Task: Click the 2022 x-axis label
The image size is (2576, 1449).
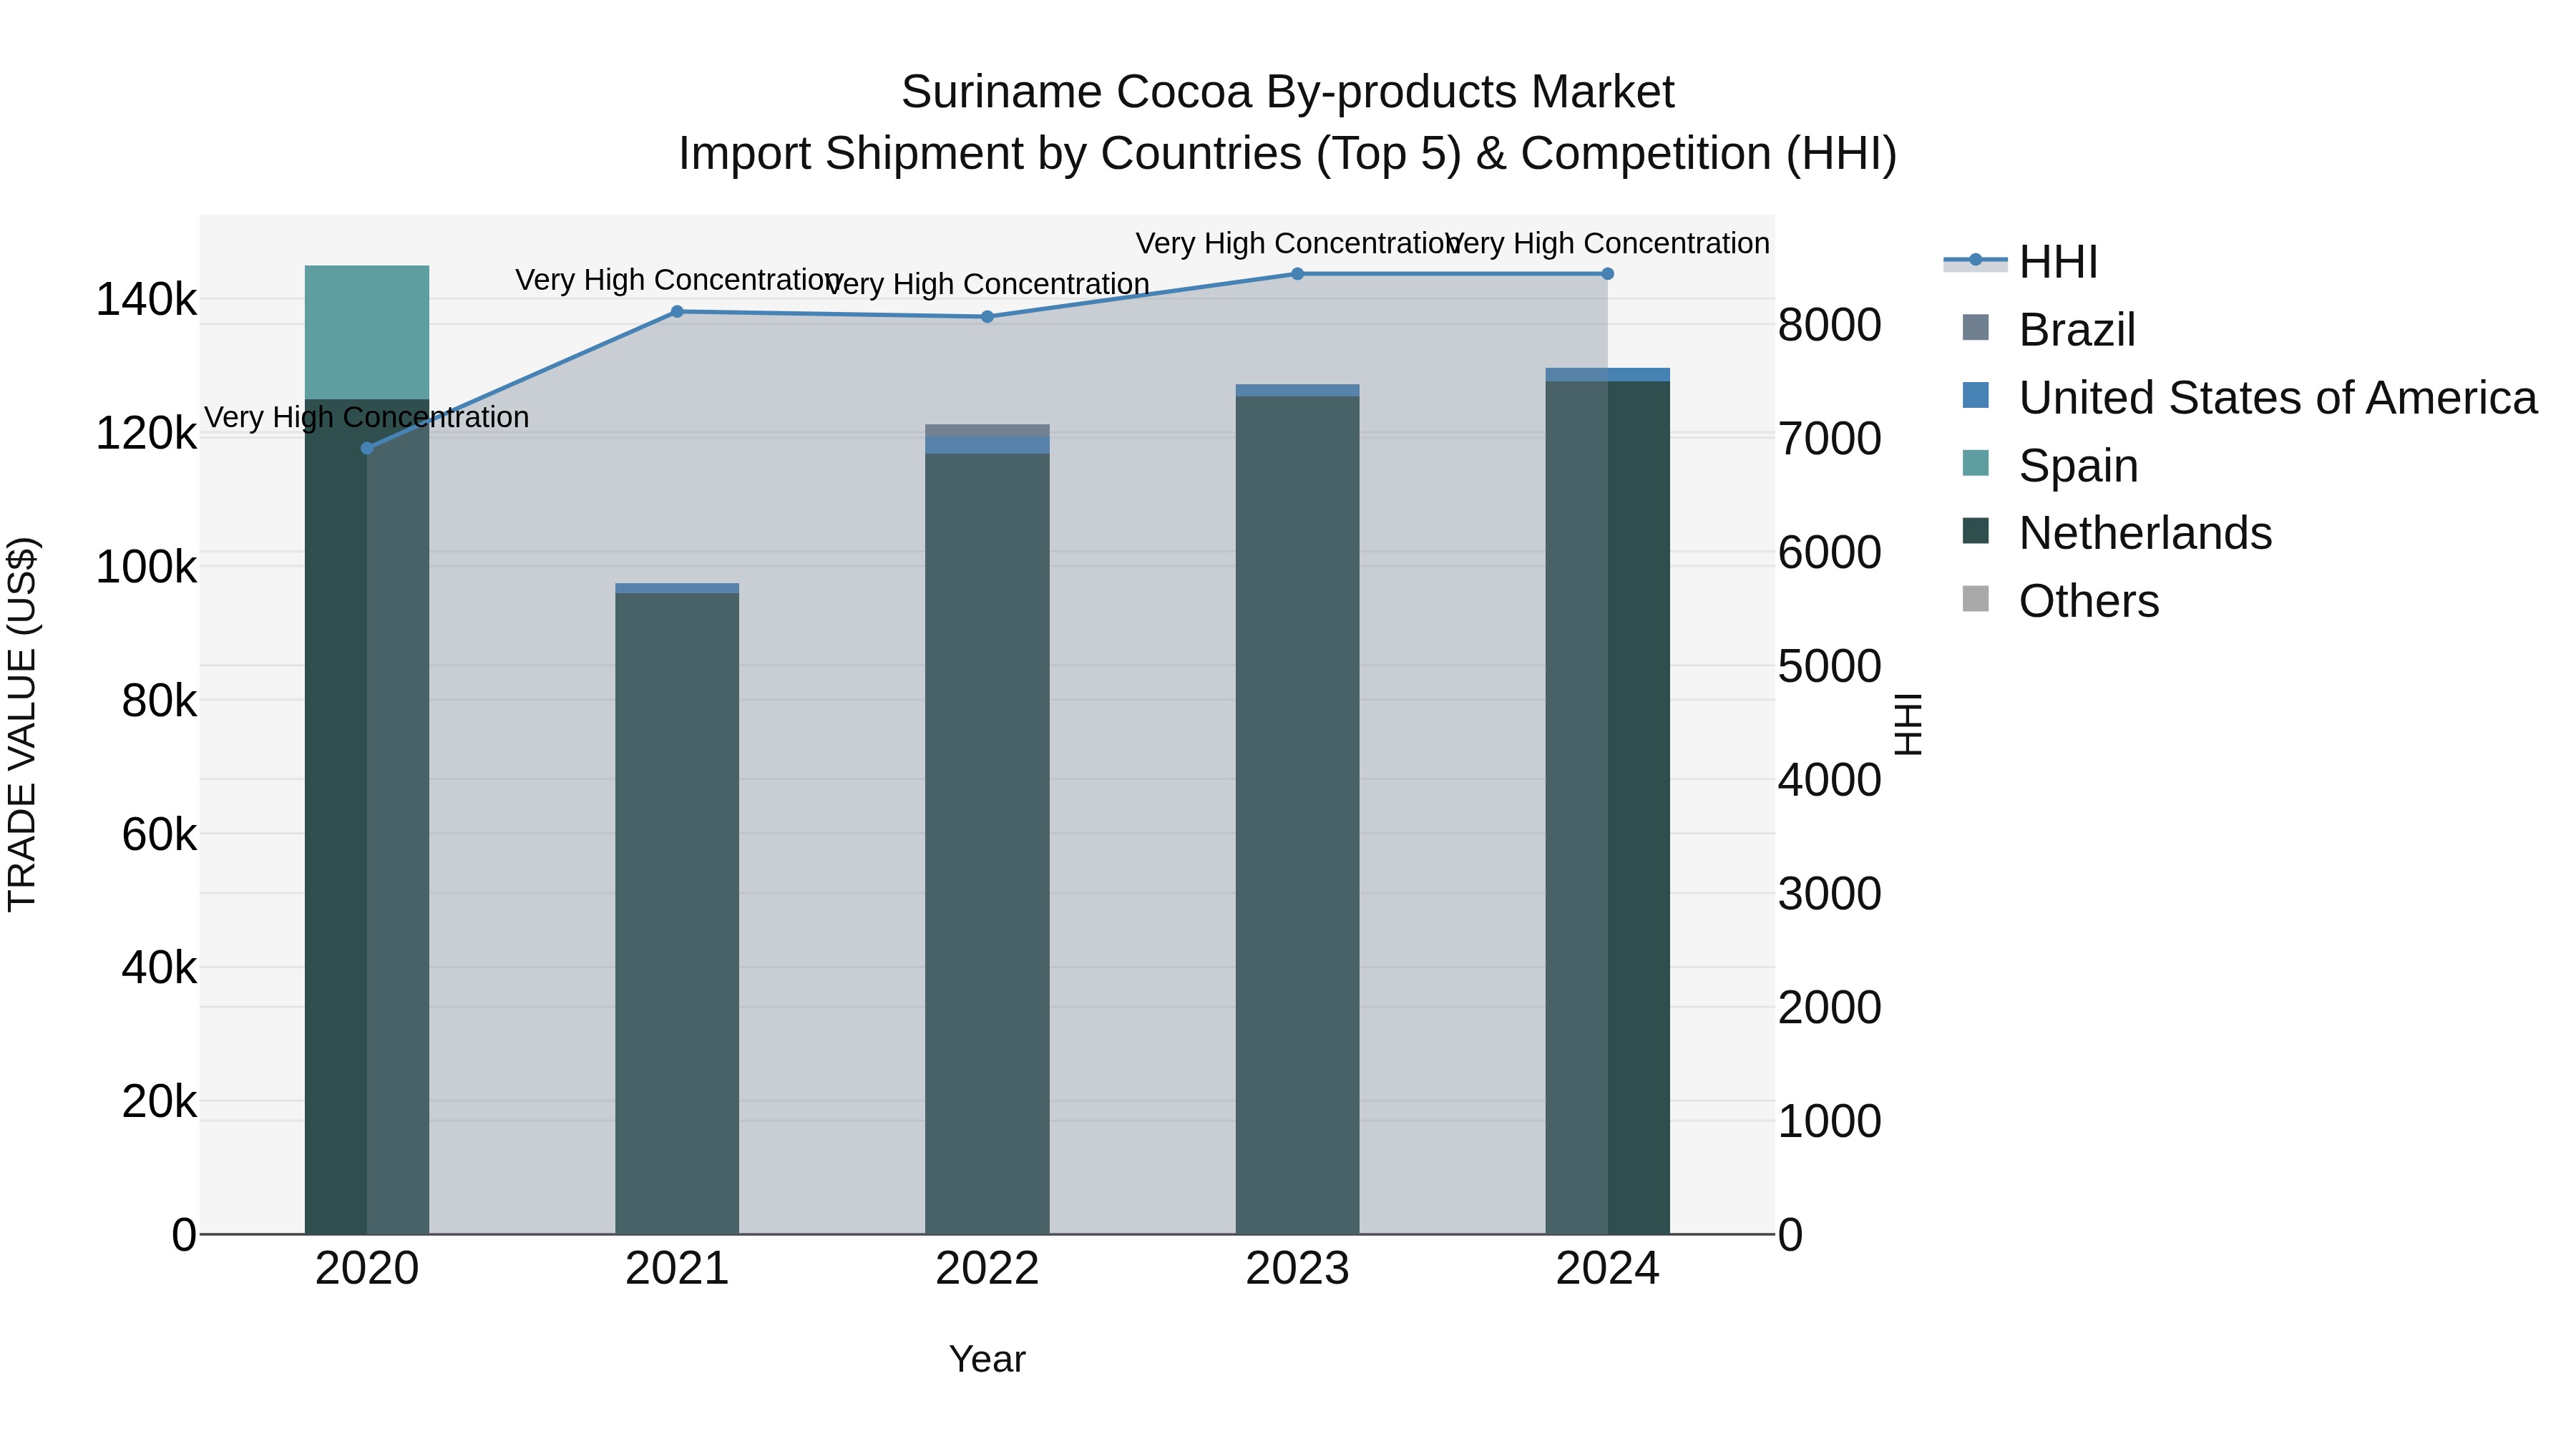Action: [987, 1269]
